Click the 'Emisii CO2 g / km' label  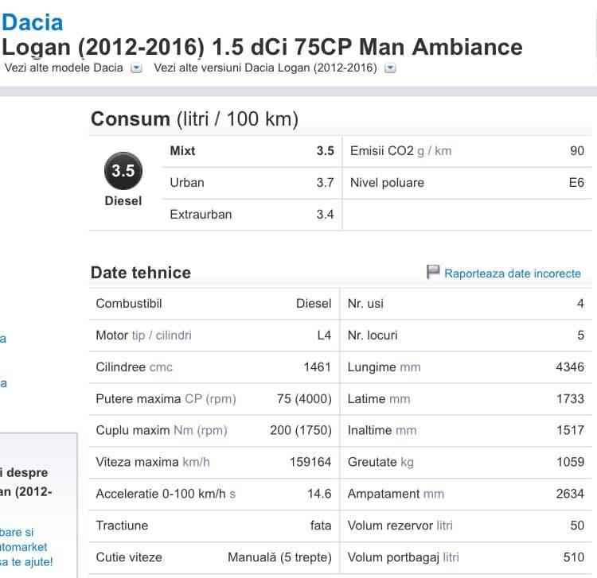(x=400, y=151)
